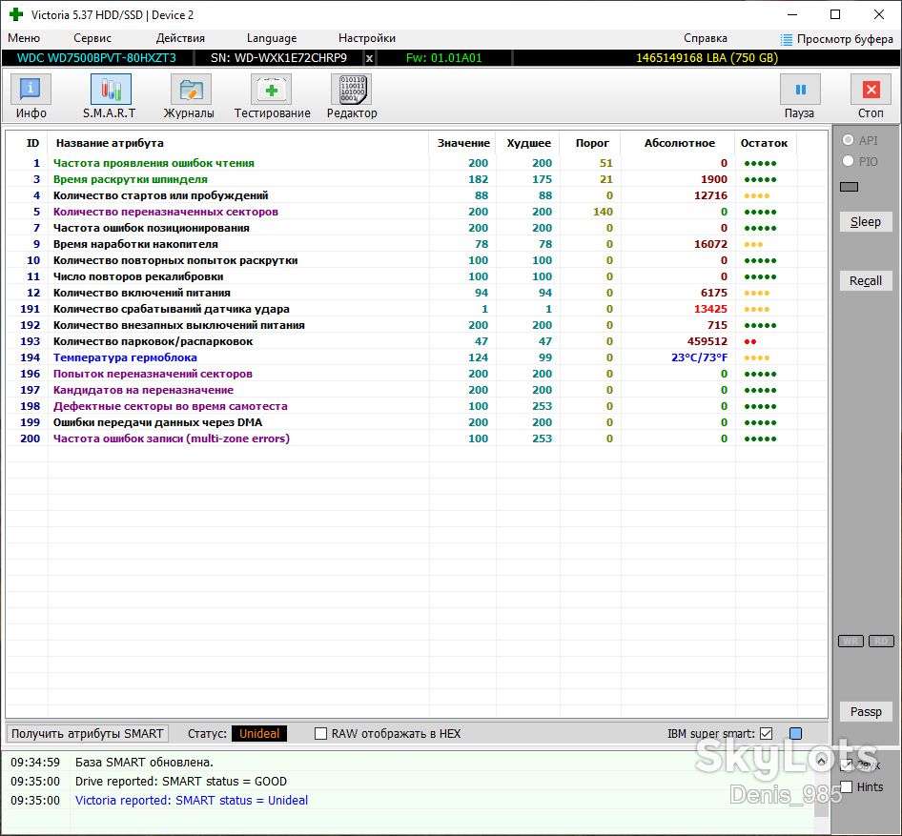Close the serial number field with x
The height and width of the screenshot is (836, 902).
click(x=369, y=58)
